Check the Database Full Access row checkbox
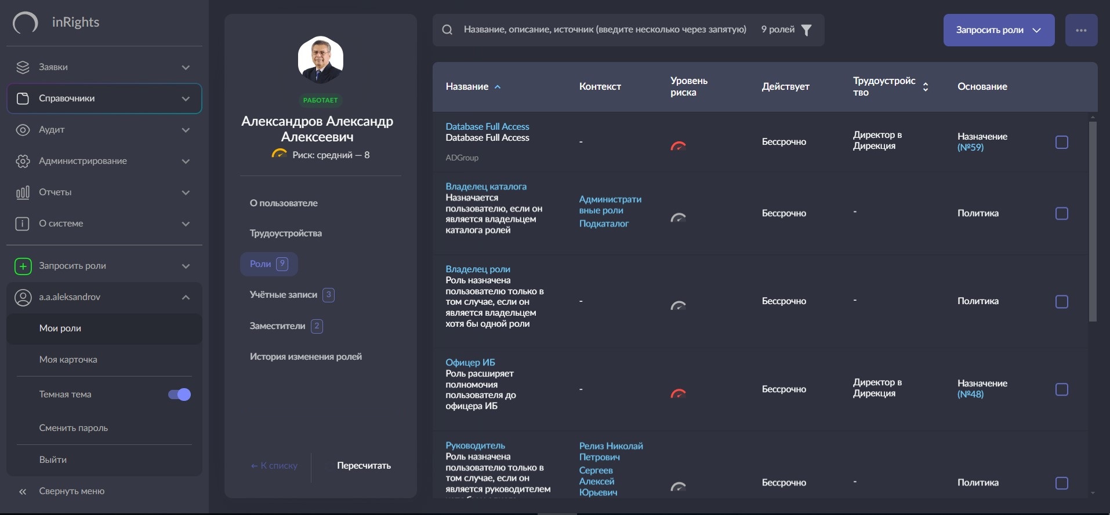The height and width of the screenshot is (515, 1110). point(1061,142)
